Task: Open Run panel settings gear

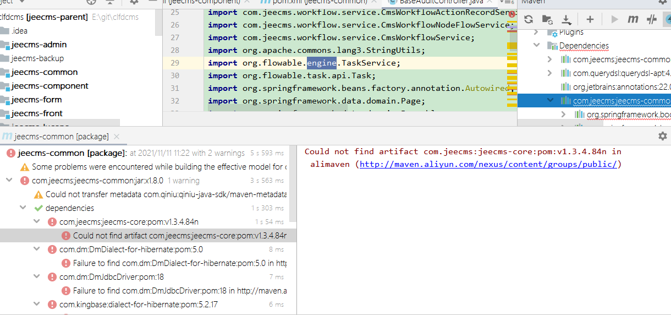Action: (662, 136)
